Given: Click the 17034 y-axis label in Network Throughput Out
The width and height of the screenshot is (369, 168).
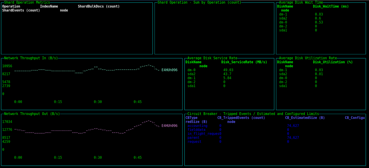Looking at the screenshot, I should tap(7, 122).
